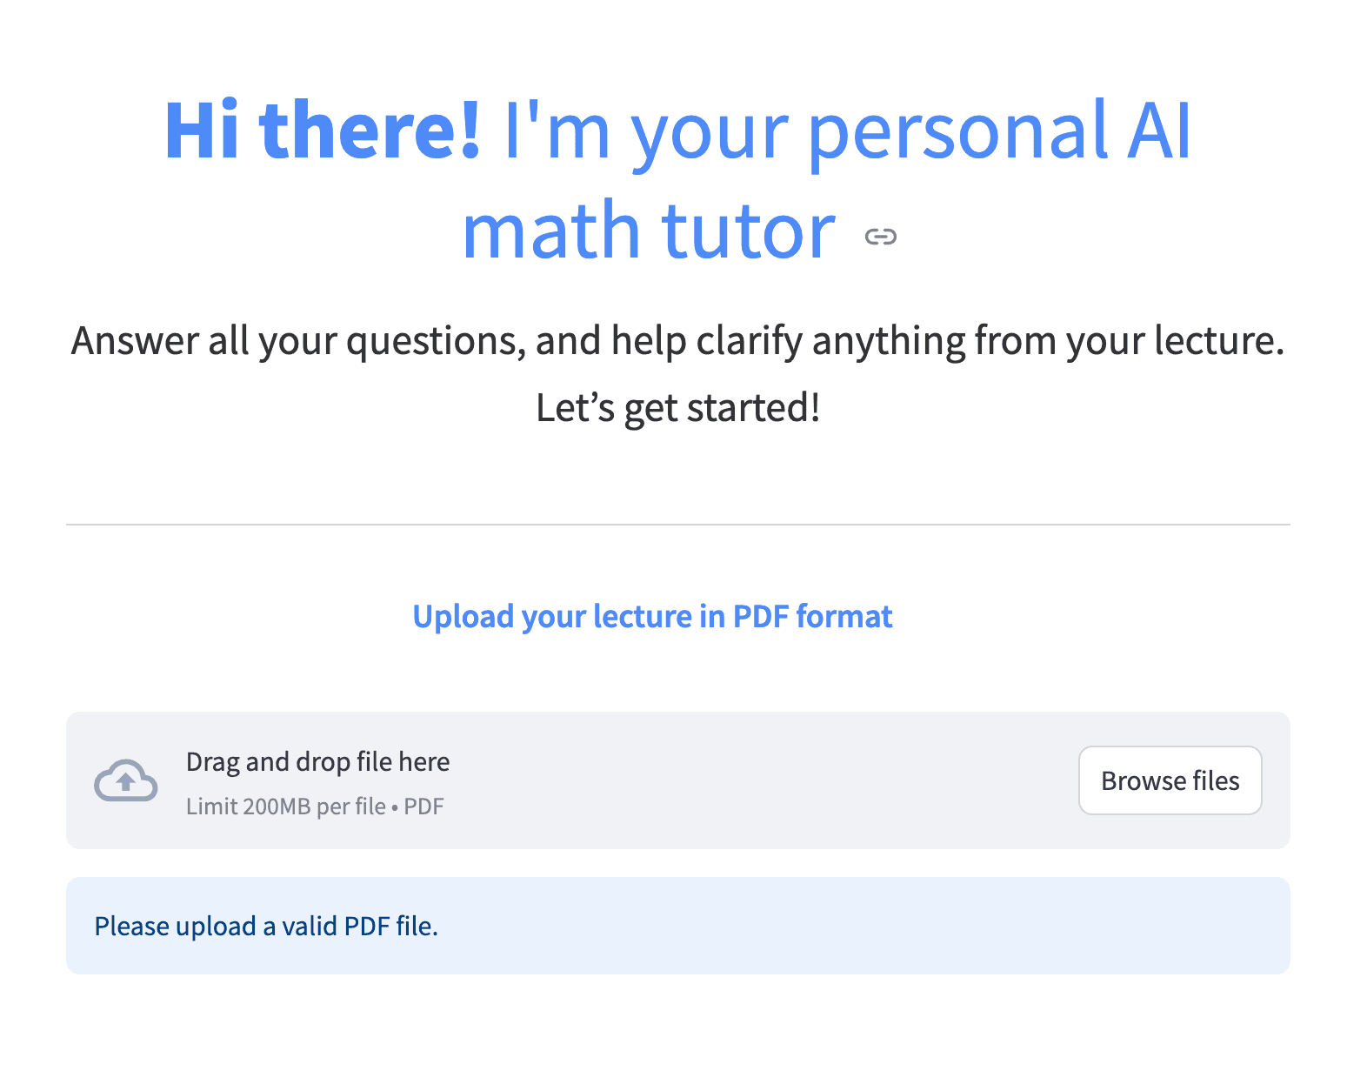Click the 'Upload your lecture in PDF format' heading
Screen dimensions: 1367x1091
(651, 616)
